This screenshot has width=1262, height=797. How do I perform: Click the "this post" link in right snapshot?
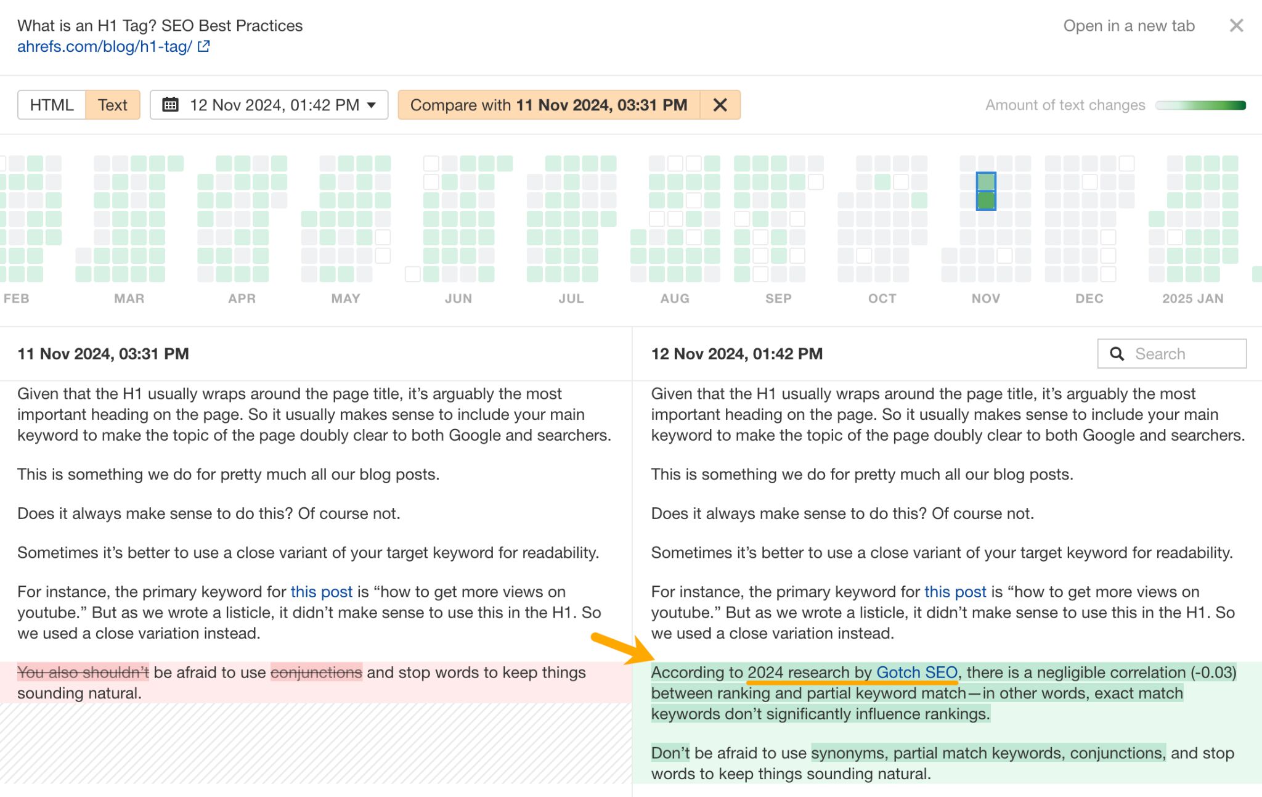coord(955,592)
